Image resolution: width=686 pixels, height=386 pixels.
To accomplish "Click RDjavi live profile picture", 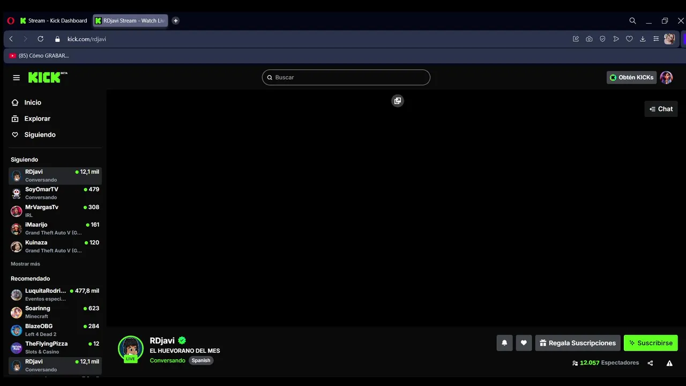I will point(131,348).
